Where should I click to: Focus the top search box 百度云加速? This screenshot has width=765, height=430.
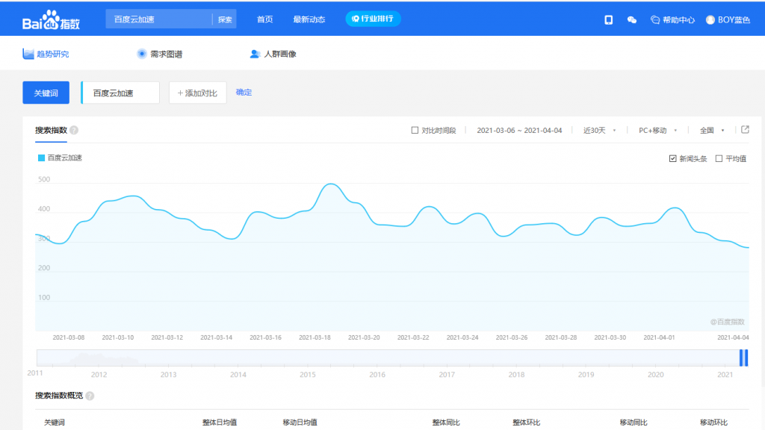tap(159, 19)
